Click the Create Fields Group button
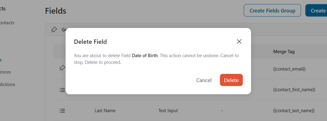The height and width of the screenshot is (121, 327). click(x=272, y=10)
